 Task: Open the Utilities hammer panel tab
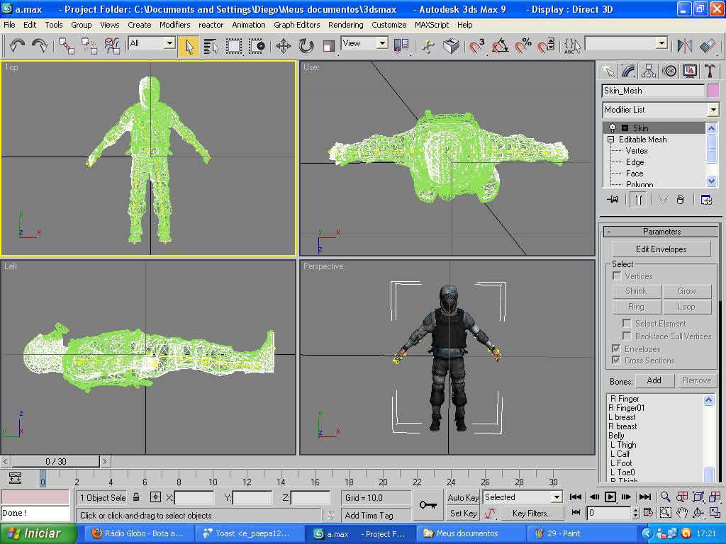point(710,71)
